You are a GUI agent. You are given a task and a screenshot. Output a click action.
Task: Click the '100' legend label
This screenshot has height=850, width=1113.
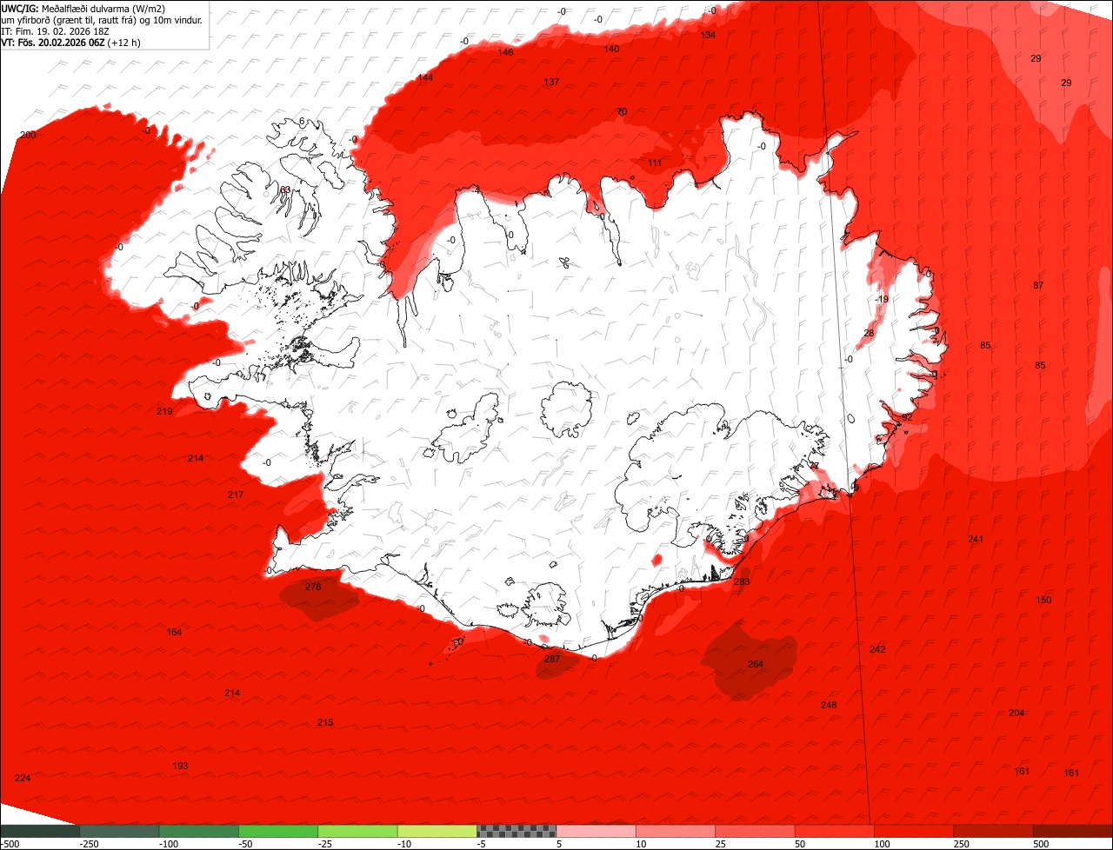click(x=883, y=844)
